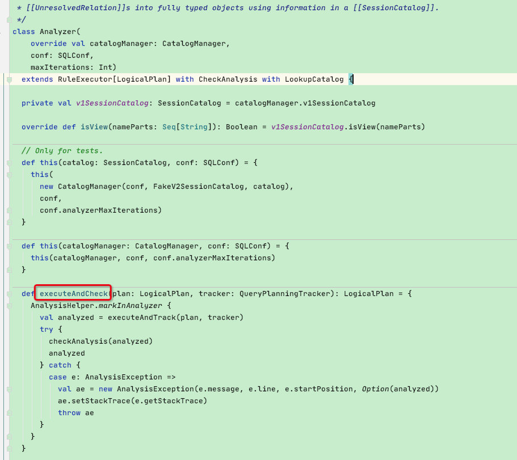Click 'new' keyword before CatalogManager(conf
517x460 pixels.
[47, 187]
